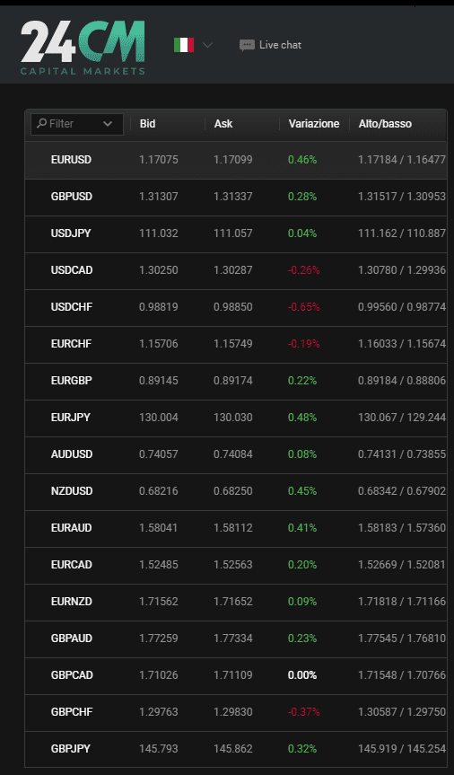Image resolution: width=454 pixels, height=775 pixels.
Task: Click the Italian flag language icon
Action: [x=184, y=45]
